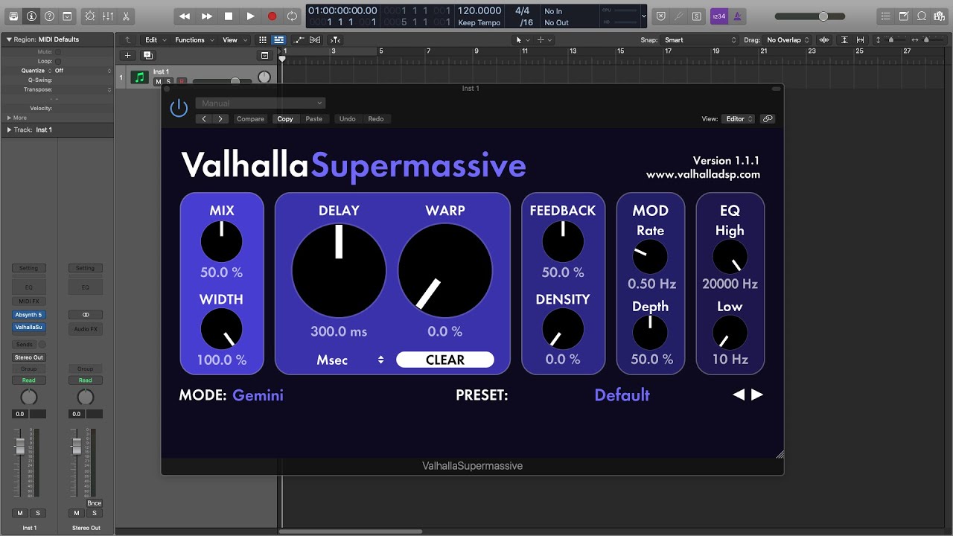Open the Snap Smart dropdown

700,40
